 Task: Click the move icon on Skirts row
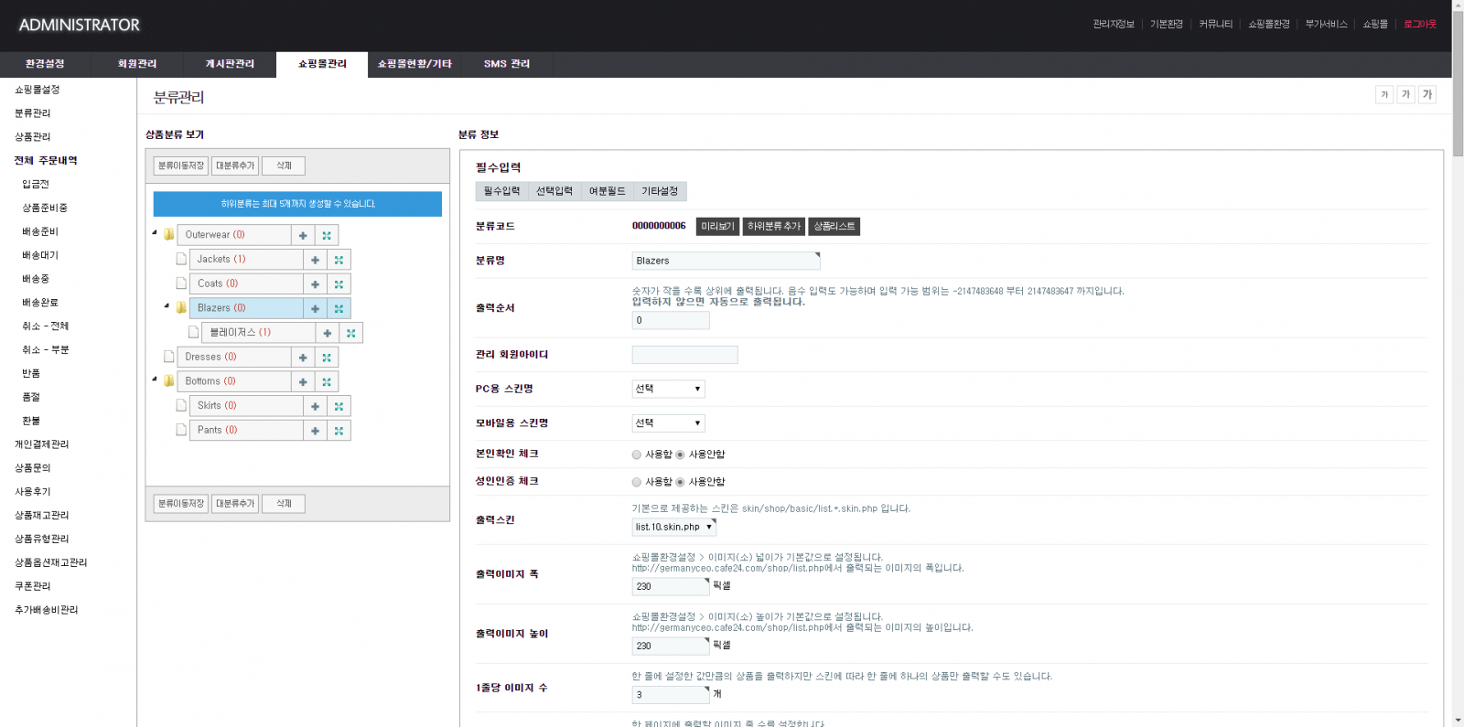tap(339, 406)
